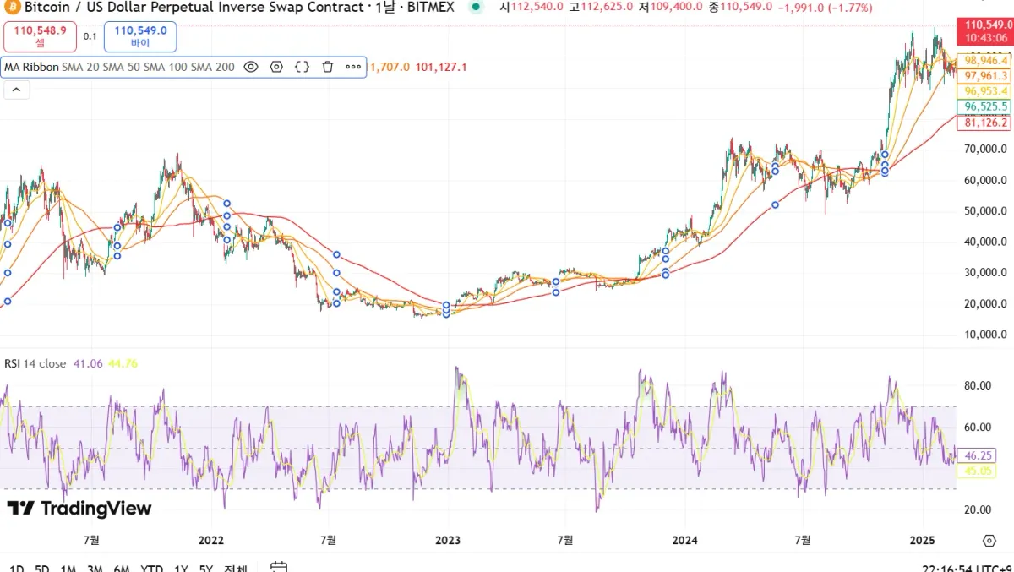Viewport: 1014px width, 572px height.
Task: Select the 1D time range
Action: click(x=17, y=568)
